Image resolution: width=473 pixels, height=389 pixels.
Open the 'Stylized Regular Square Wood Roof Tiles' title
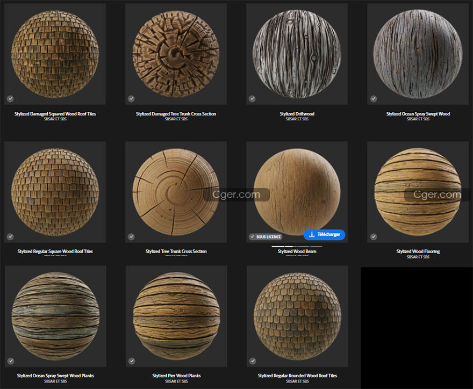coord(55,251)
